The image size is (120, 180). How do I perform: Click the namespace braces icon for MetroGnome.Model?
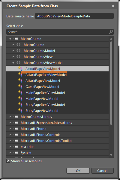click(x=18, y=50)
